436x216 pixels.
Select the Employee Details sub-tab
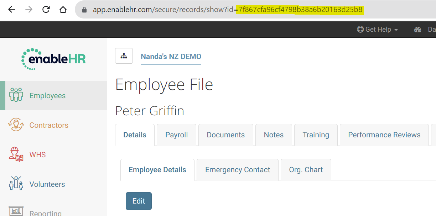tap(157, 170)
